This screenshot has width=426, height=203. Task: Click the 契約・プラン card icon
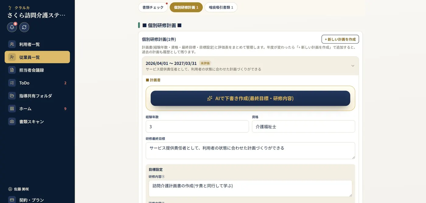pyautogui.click(x=12, y=200)
